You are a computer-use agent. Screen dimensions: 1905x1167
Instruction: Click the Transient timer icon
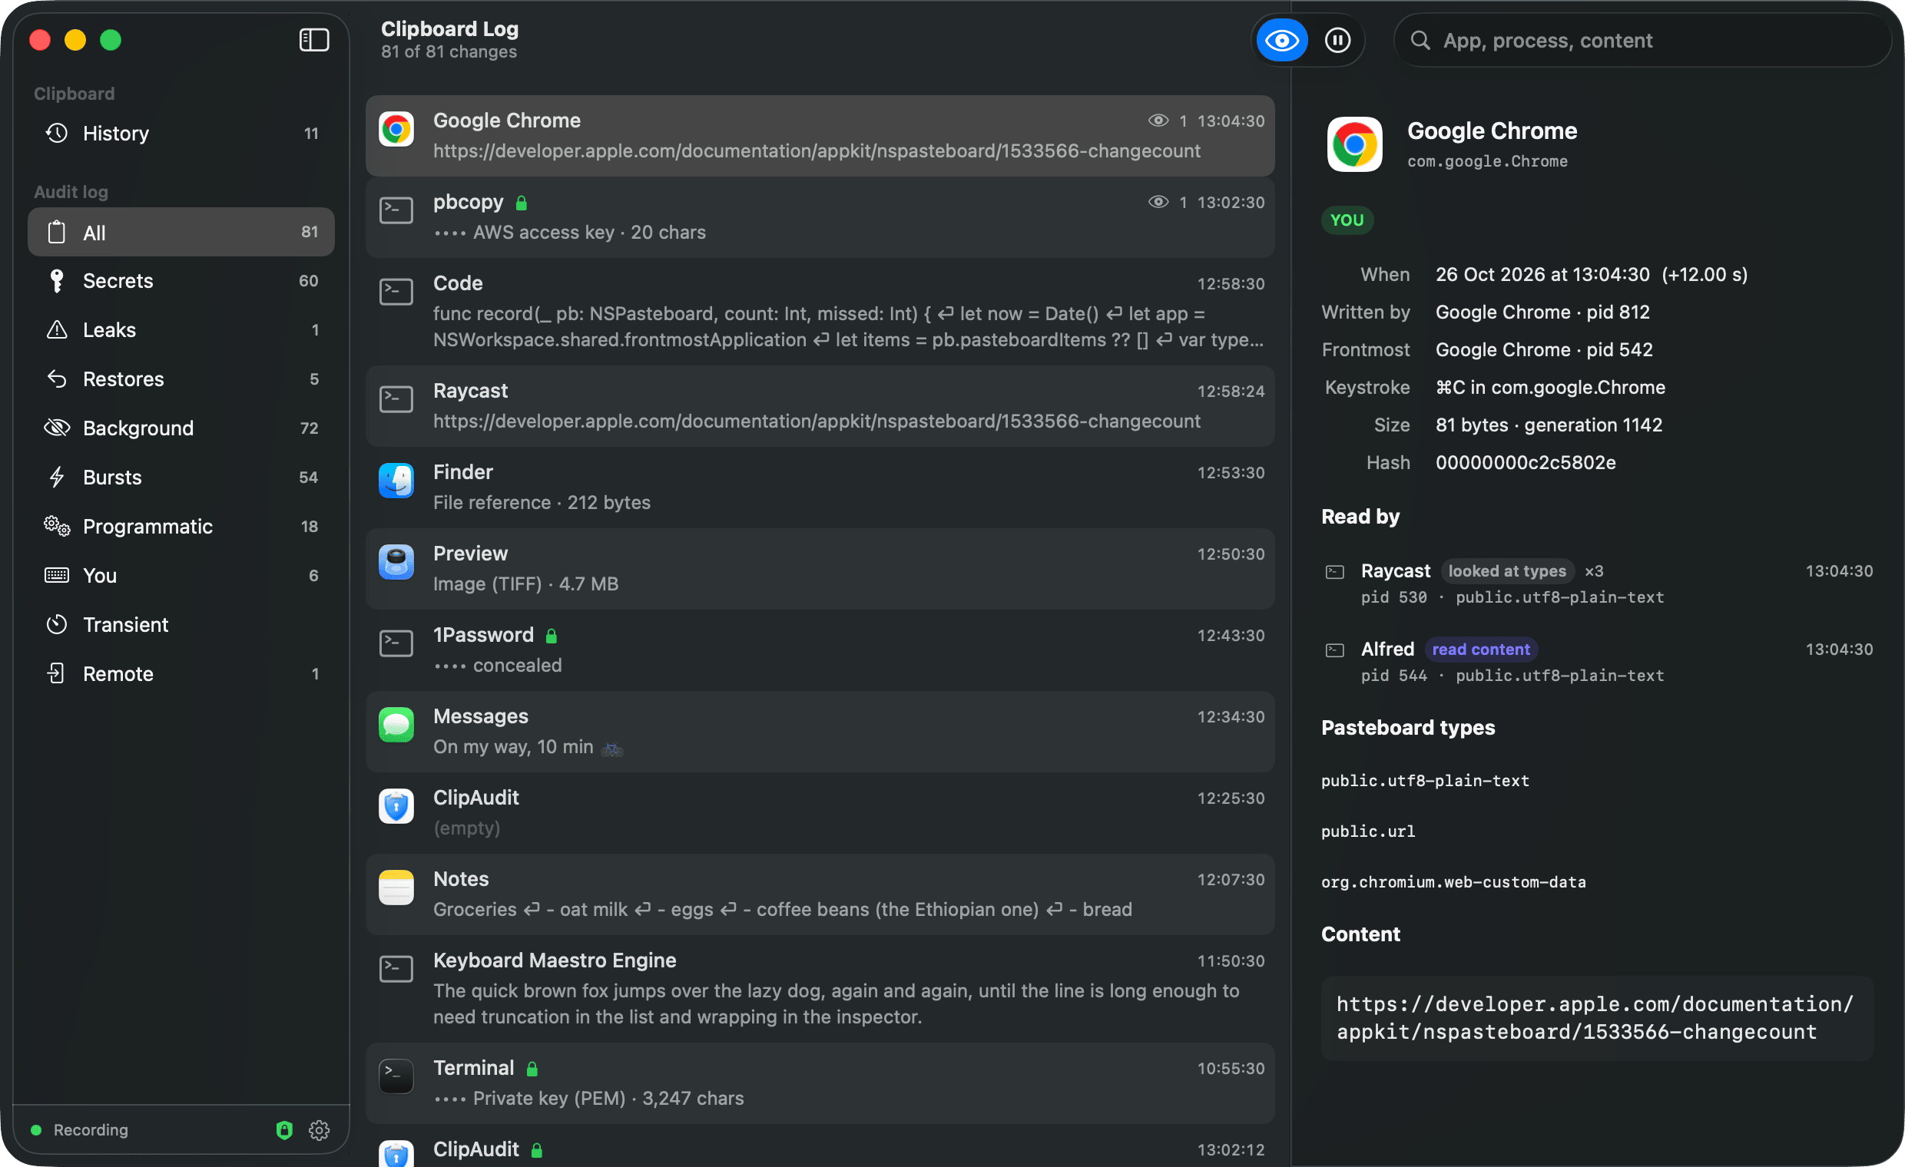56,624
